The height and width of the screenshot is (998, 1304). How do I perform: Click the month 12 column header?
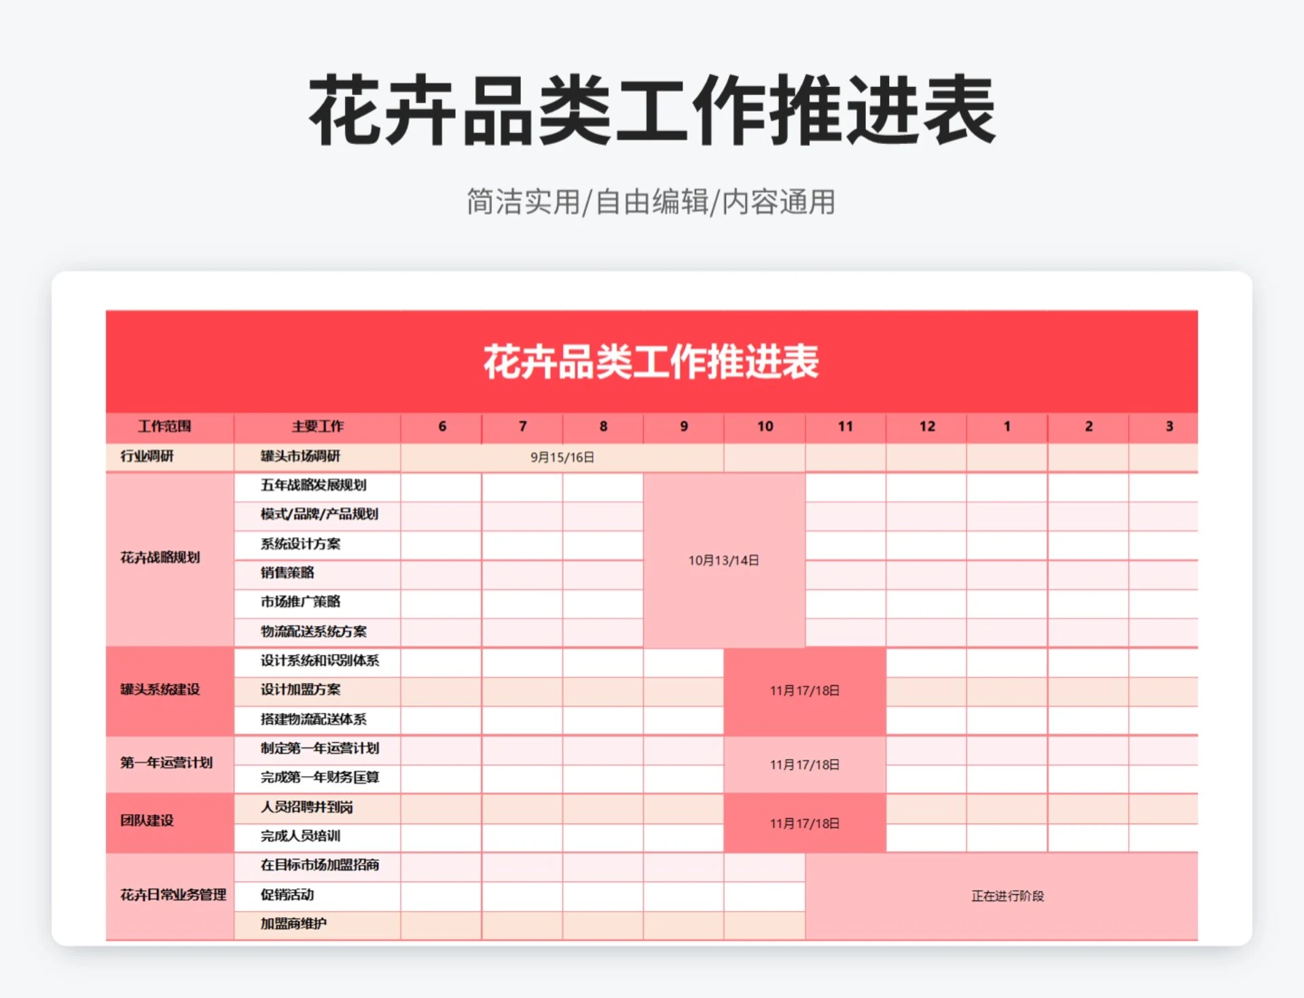(x=926, y=427)
